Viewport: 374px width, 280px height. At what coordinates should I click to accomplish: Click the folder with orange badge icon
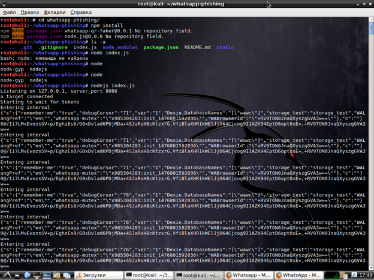58,275
